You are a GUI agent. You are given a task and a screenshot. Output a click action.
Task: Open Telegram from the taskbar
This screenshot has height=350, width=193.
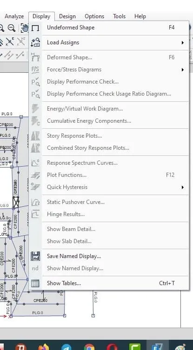click(x=66, y=347)
